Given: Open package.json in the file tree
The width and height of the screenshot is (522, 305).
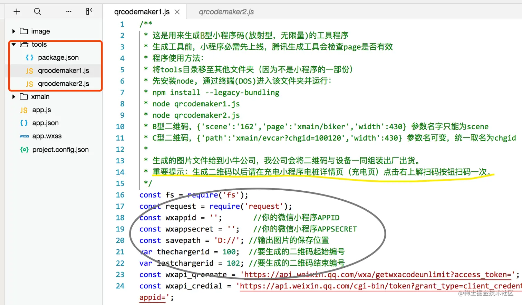Looking at the screenshot, I should (58, 57).
